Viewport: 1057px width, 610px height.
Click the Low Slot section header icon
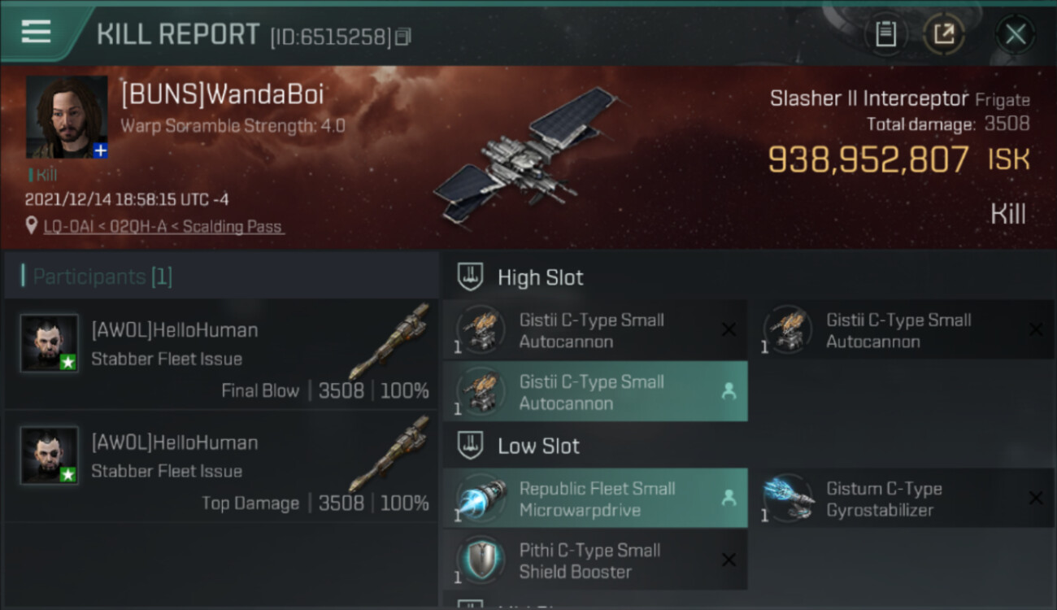point(469,445)
